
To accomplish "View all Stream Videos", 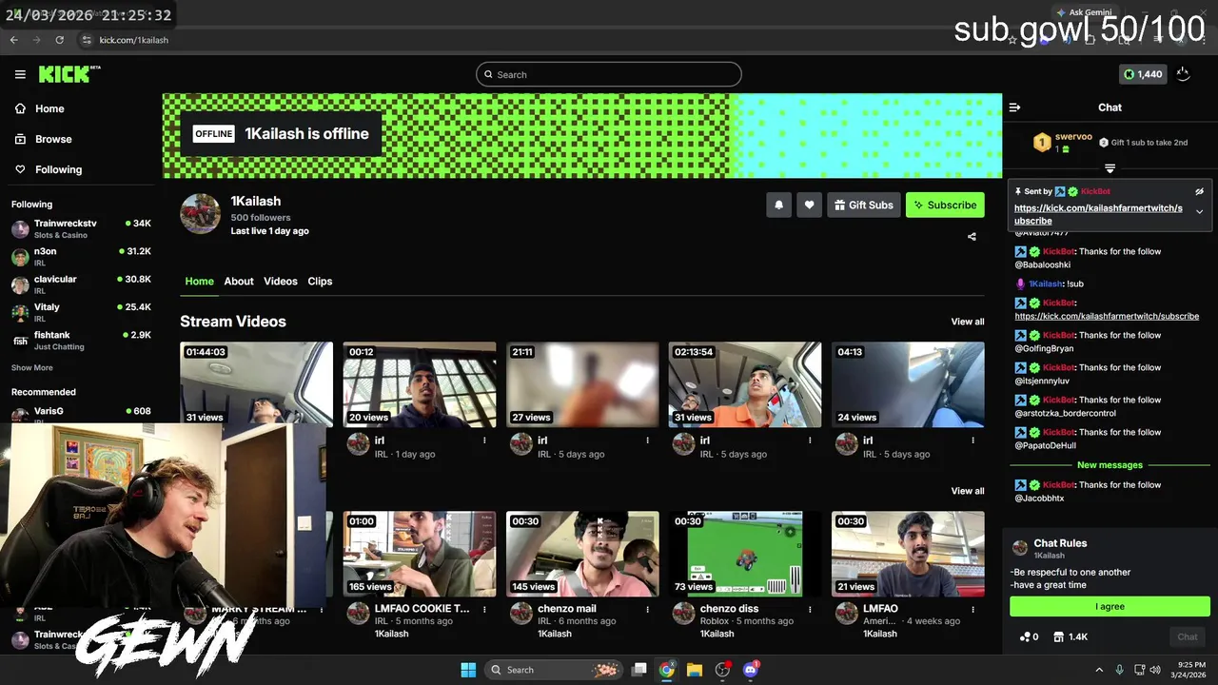I will pos(968,322).
